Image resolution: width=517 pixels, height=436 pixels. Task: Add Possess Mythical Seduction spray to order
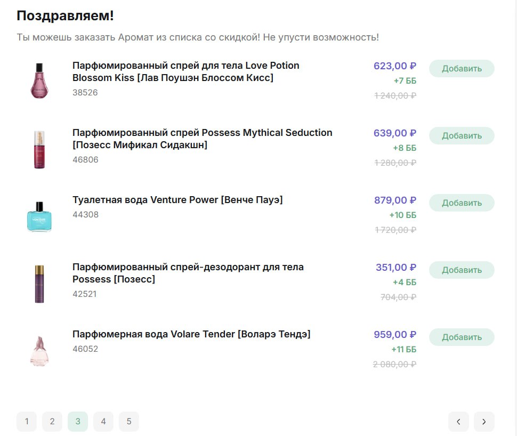click(462, 136)
